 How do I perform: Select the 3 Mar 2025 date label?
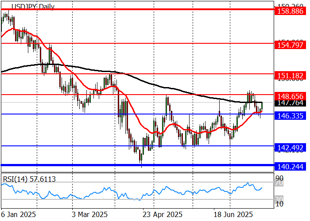click(x=89, y=214)
